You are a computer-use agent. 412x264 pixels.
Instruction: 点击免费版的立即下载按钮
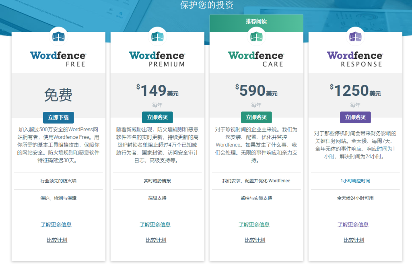[x=59, y=118]
